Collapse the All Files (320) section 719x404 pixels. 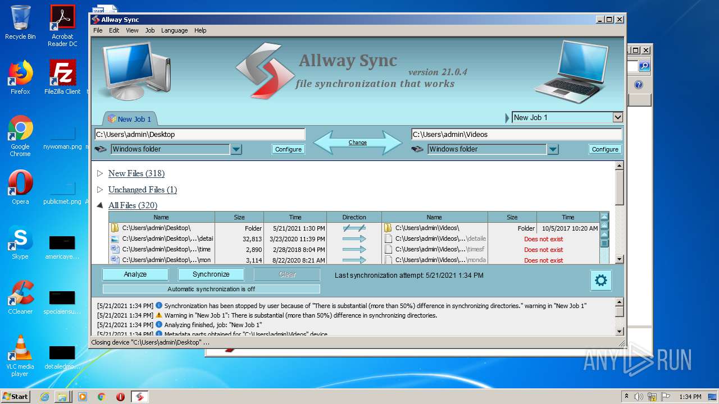pos(100,205)
